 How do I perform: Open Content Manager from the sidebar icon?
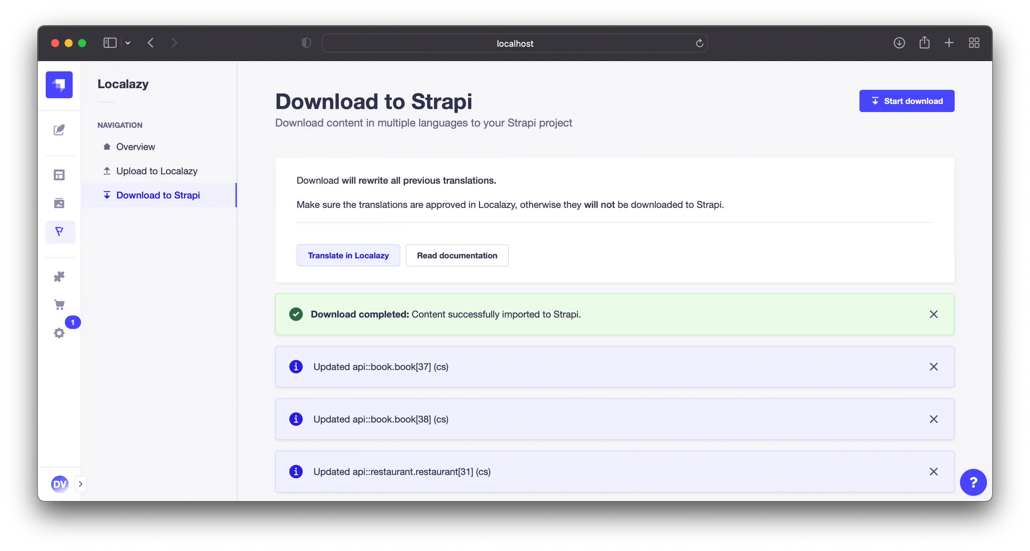[59, 130]
